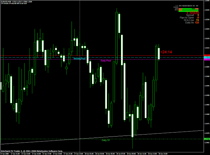Click the green Daily S1 price tag on axis

point(207,139)
